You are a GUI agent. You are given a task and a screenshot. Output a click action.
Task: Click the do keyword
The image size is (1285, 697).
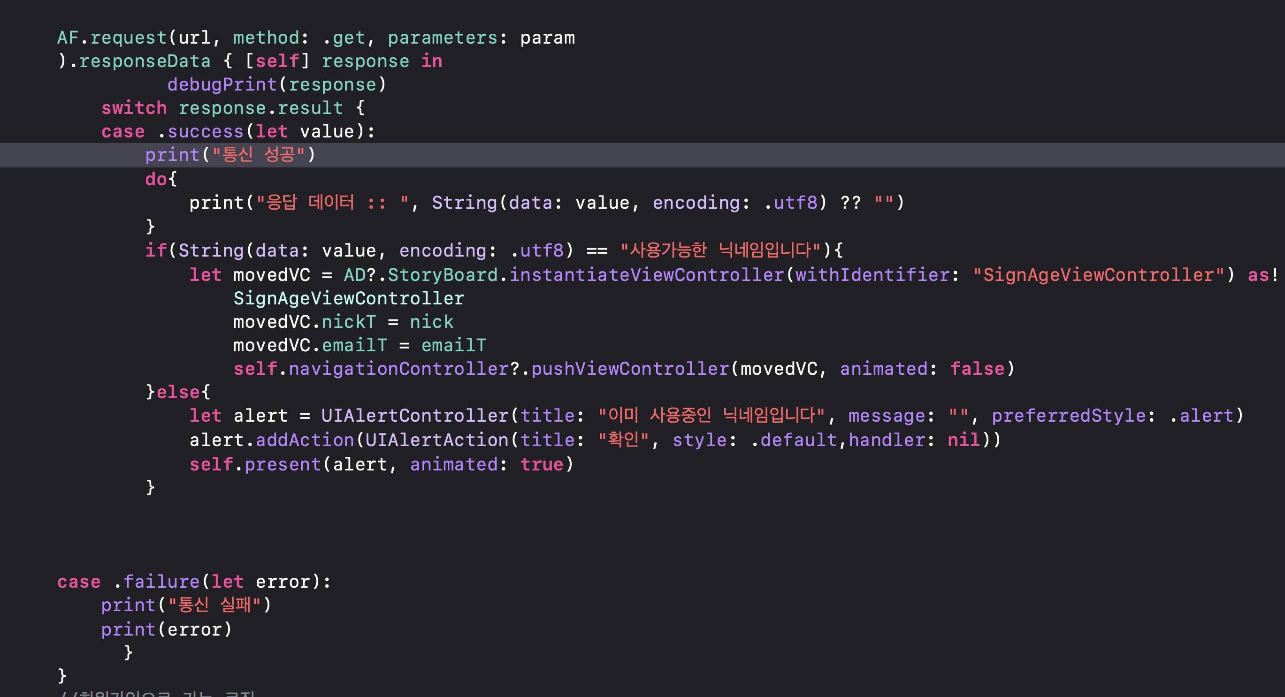tap(156, 179)
